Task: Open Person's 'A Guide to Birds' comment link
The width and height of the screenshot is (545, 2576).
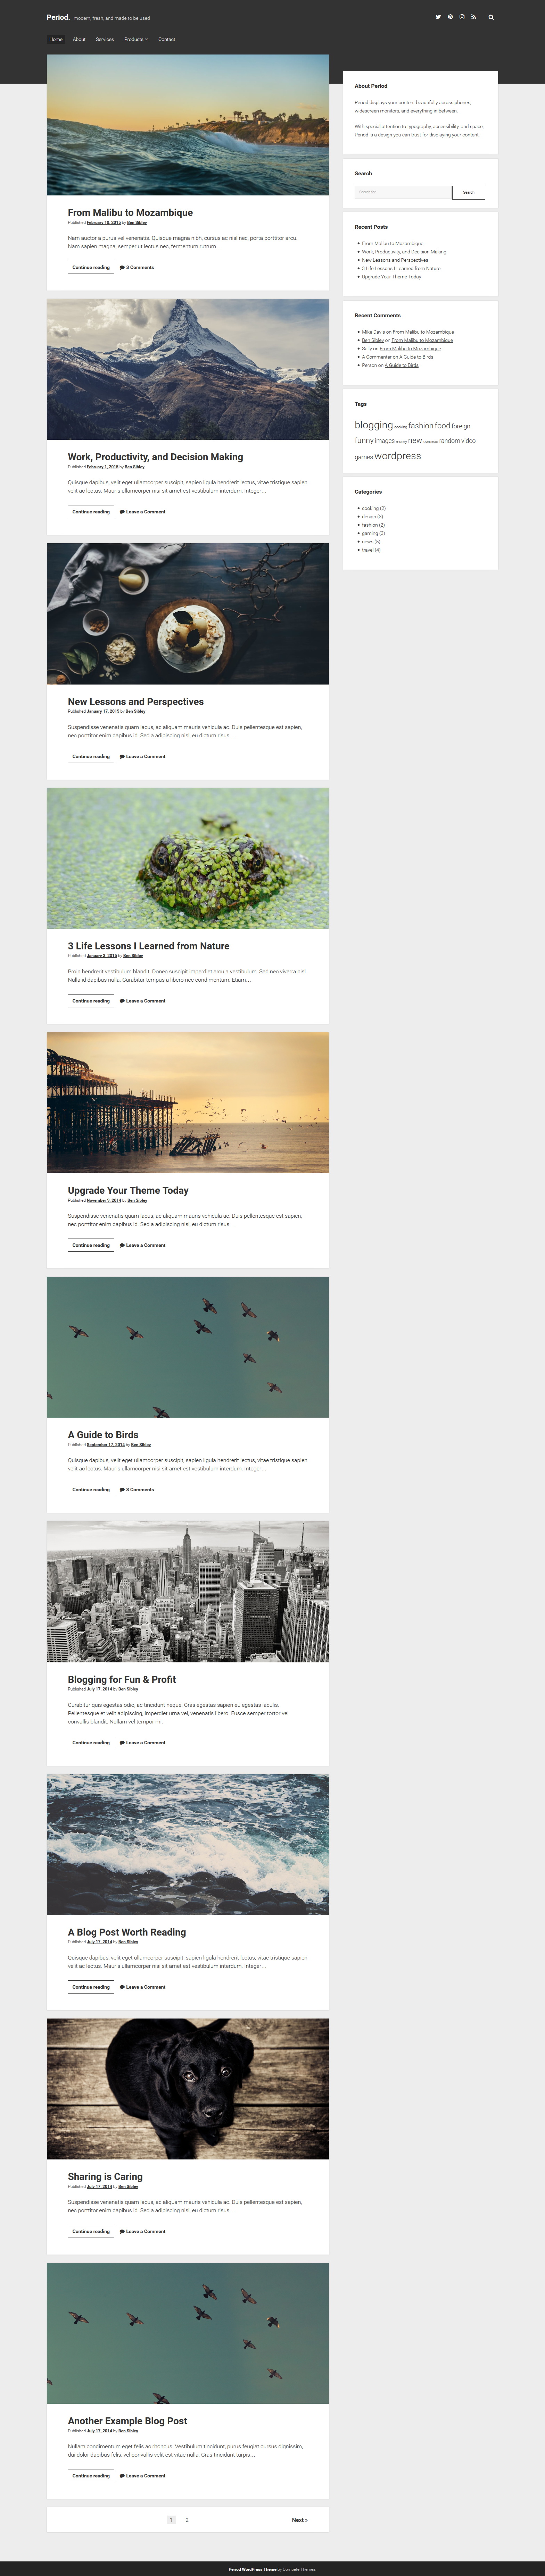Action: click(x=402, y=365)
